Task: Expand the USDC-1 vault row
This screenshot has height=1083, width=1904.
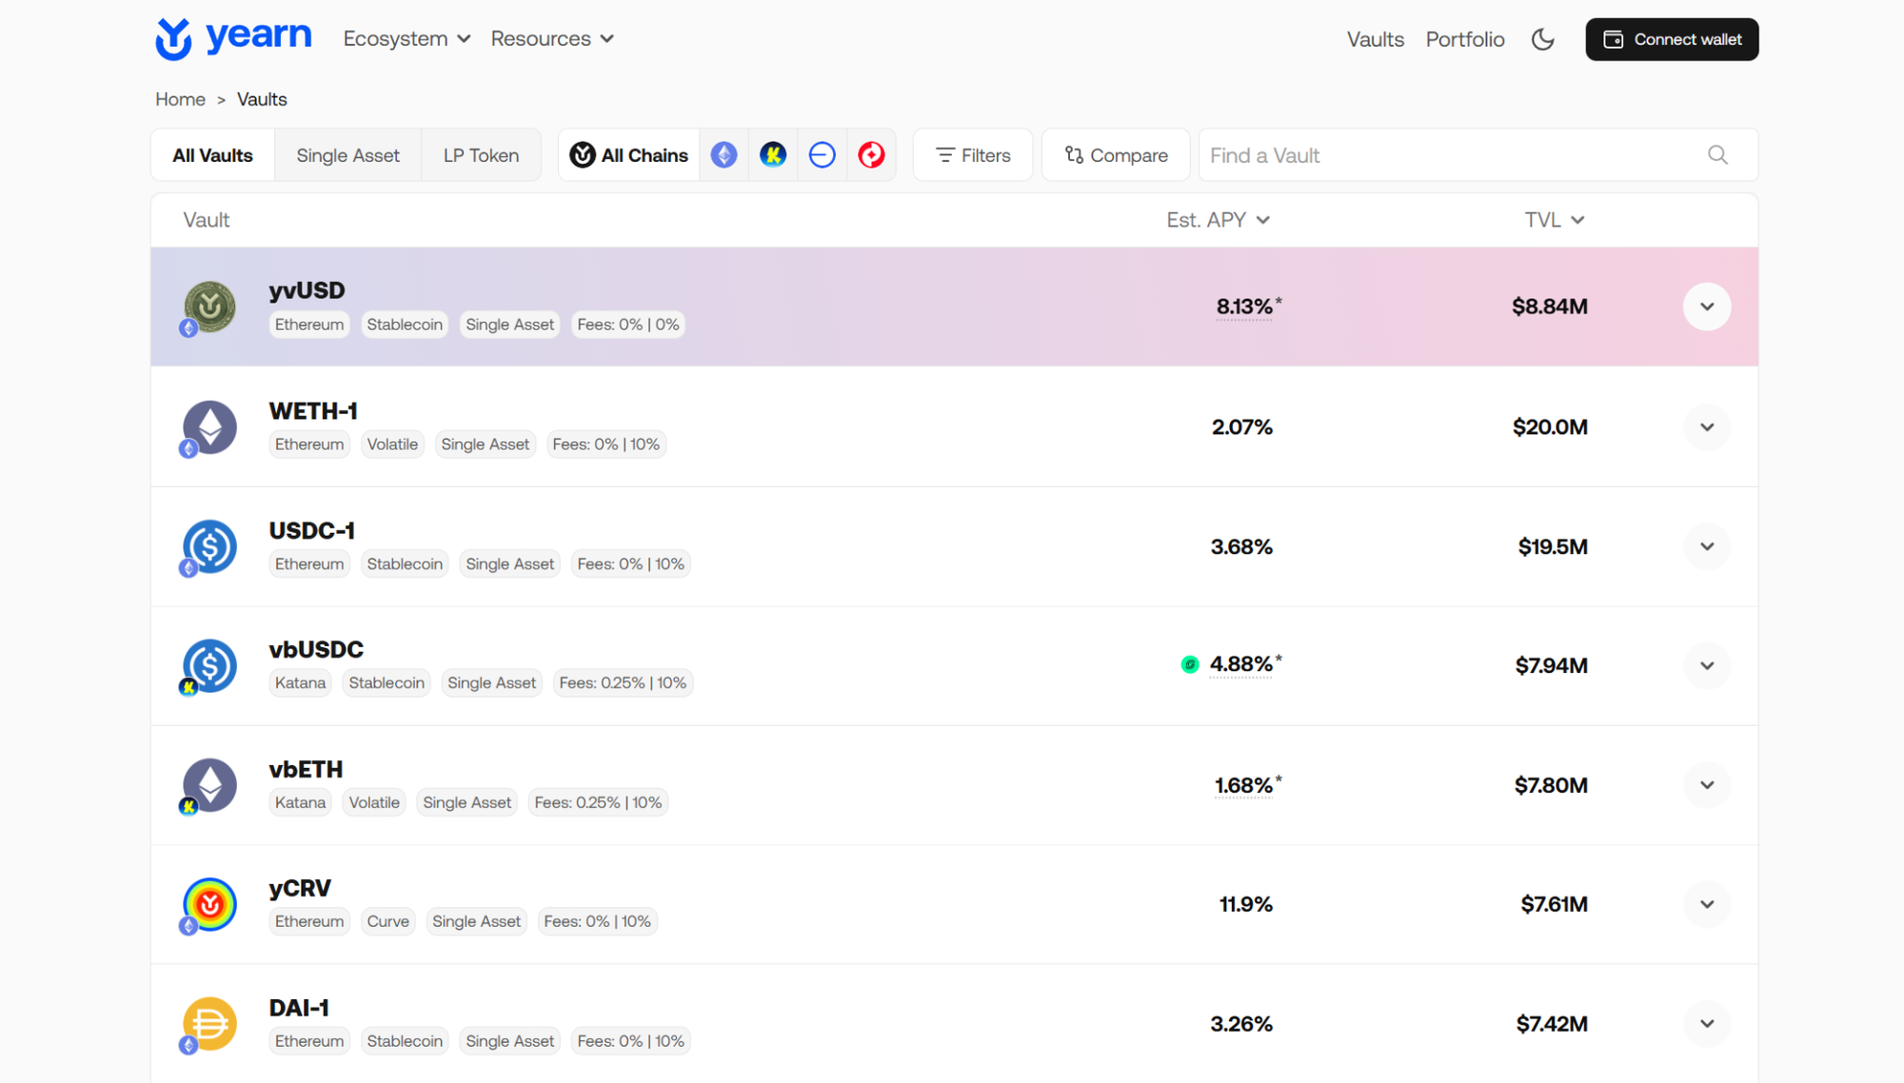Action: 1707,546
